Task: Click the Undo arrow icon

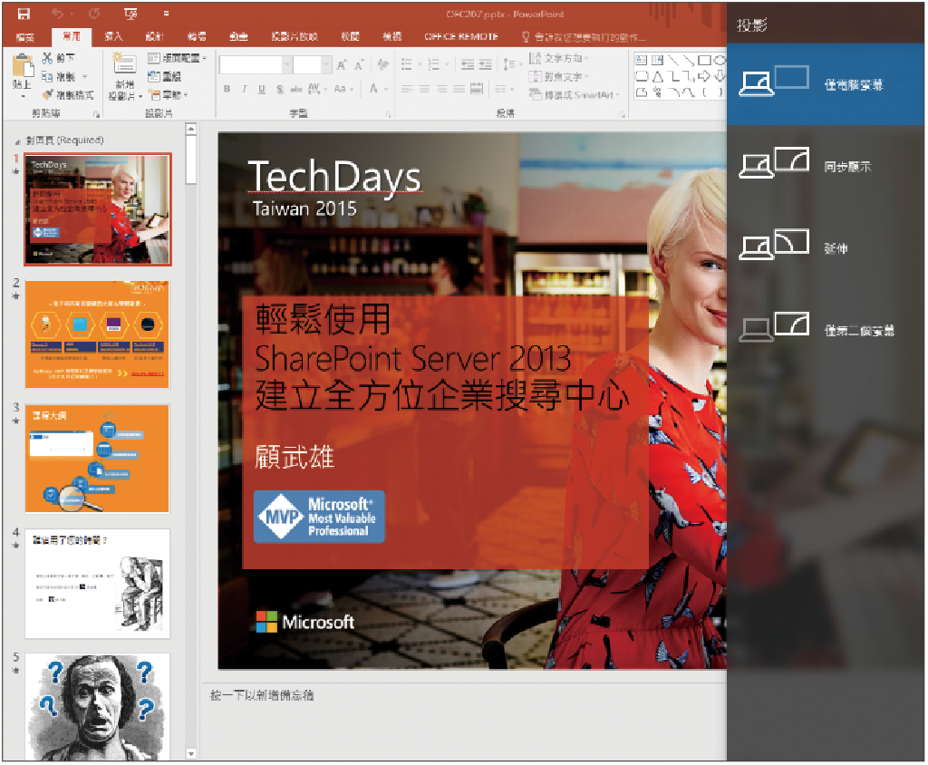Action: (x=57, y=13)
